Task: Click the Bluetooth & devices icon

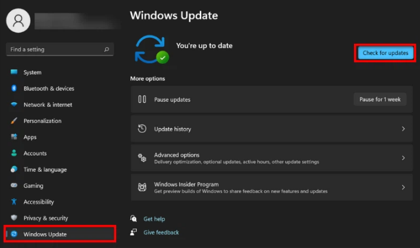Action: (14, 89)
